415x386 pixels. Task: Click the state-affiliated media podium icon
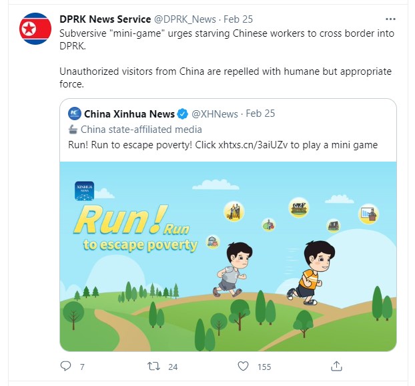(73, 130)
